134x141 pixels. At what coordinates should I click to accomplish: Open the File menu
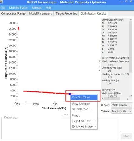(x=3, y=8)
